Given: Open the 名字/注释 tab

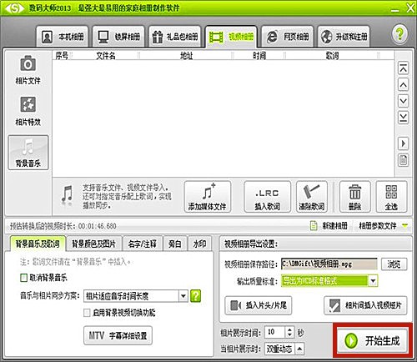Looking at the screenshot, I should click(x=142, y=244).
